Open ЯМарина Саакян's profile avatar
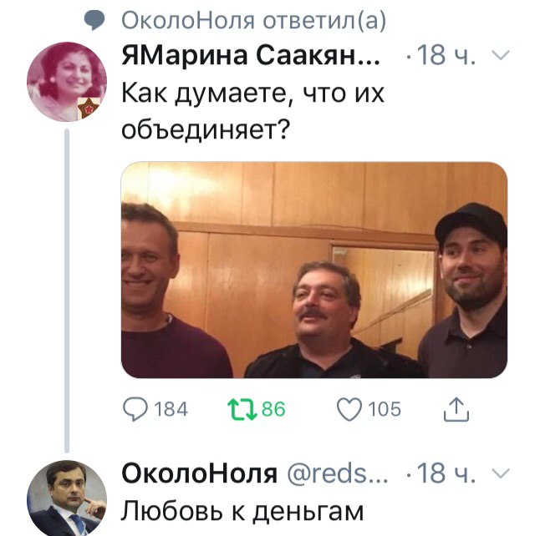535x536 pixels. pos(67,82)
